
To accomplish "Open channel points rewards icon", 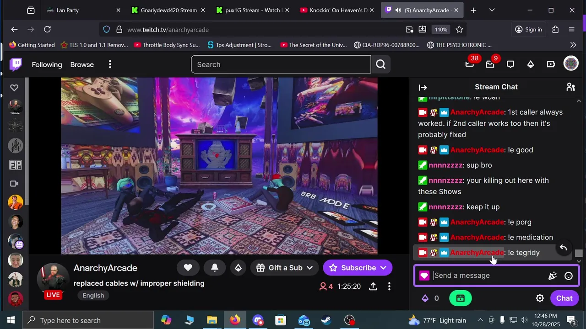I will [x=461, y=298].
